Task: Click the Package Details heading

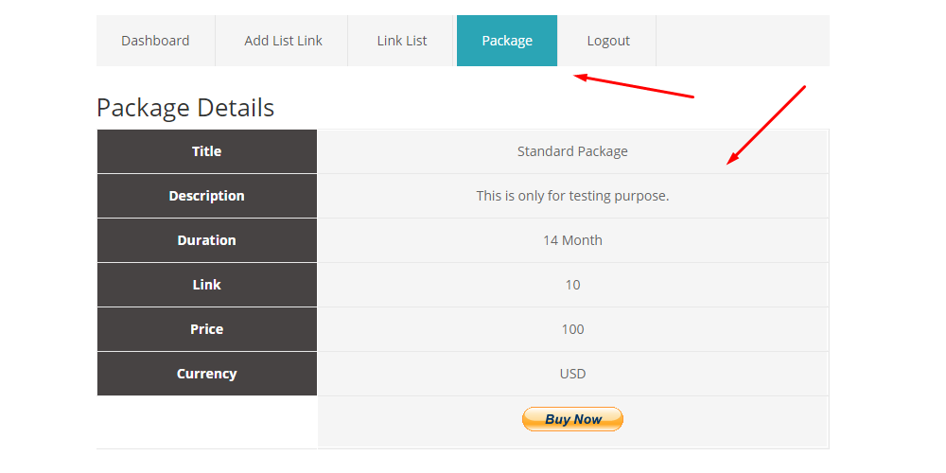Action: click(x=185, y=108)
